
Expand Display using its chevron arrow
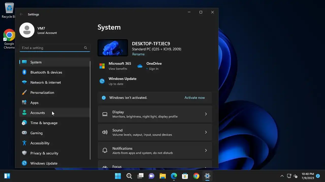click(x=206, y=114)
